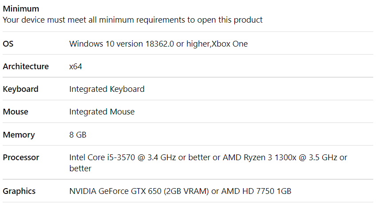Screen dimensions: 379x205
Task: Select the Graphics row label
Action: coord(19,191)
